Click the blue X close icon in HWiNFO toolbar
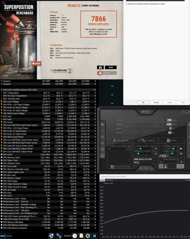Viewport: 190px width, 239px height. pyautogui.click(x=94, y=236)
